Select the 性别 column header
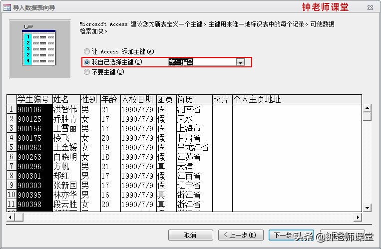This screenshot has height=249, width=381. (x=90, y=99)
